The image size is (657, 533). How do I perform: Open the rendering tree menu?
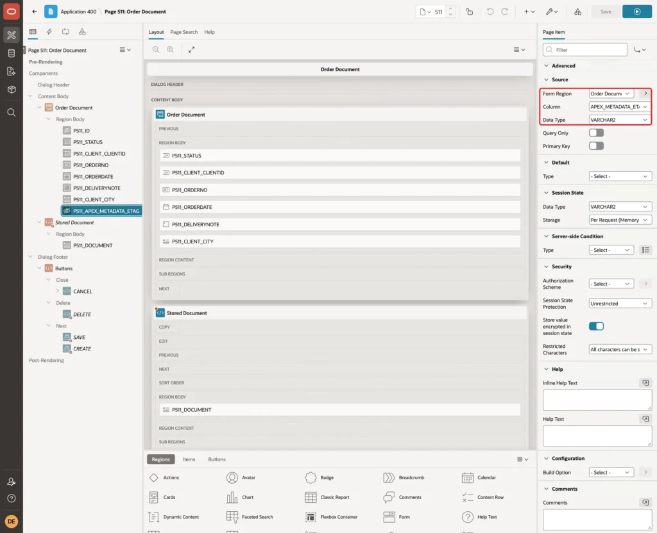point(125,50)
